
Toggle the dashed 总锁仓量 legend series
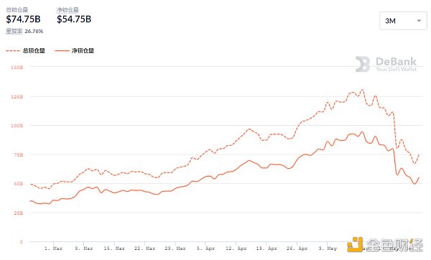tap(25, 50)
